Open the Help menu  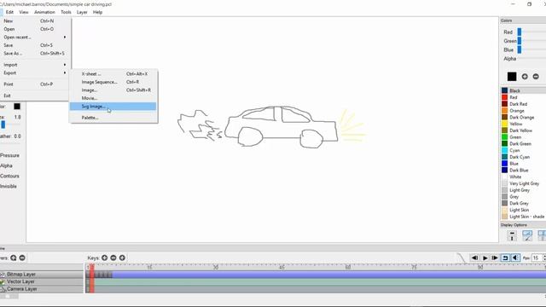tap(97, 12)
